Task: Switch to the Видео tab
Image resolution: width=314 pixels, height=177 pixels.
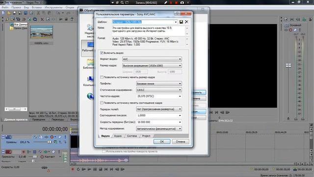Action: [x=105, y=136]
